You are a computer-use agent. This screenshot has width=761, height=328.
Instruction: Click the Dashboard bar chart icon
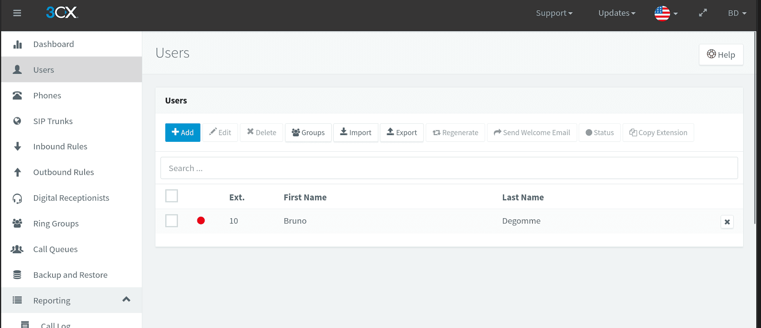(x=17, y=44)
